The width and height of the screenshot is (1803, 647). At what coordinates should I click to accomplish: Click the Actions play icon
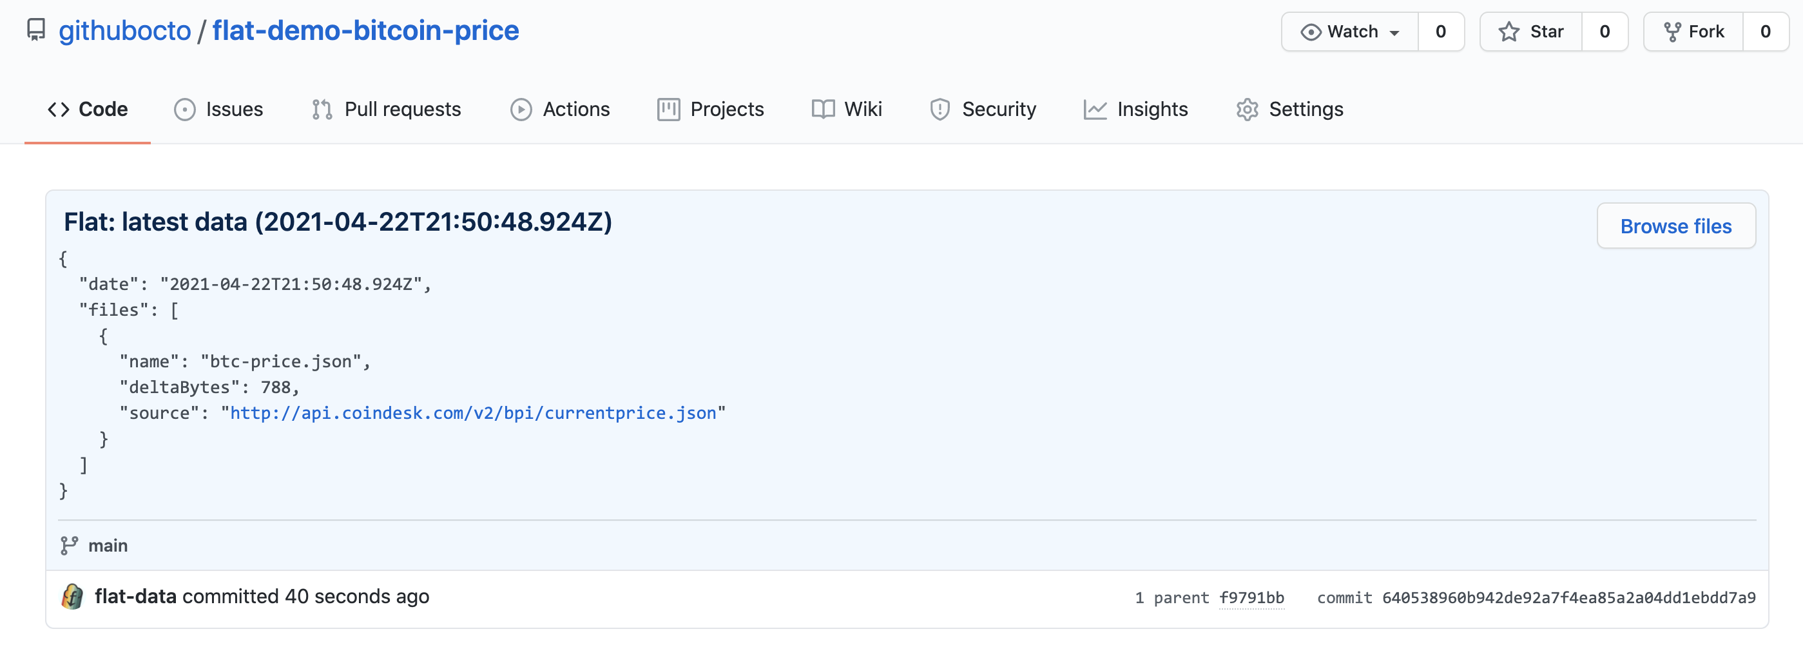click(x=521, y=110)
